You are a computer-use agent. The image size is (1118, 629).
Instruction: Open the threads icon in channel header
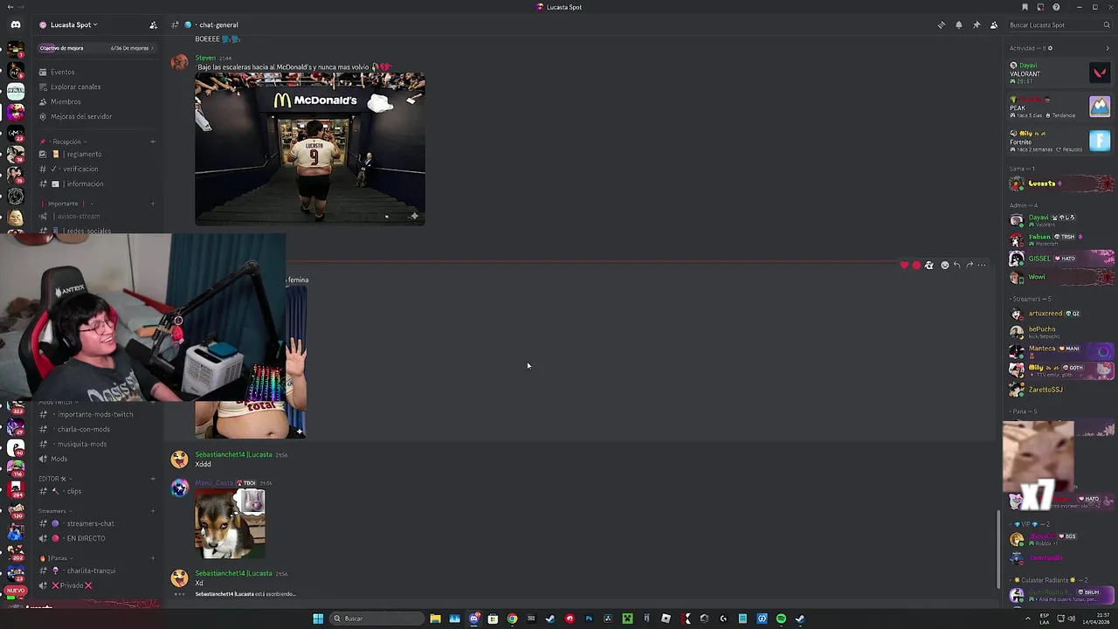[x=941, y=25]
